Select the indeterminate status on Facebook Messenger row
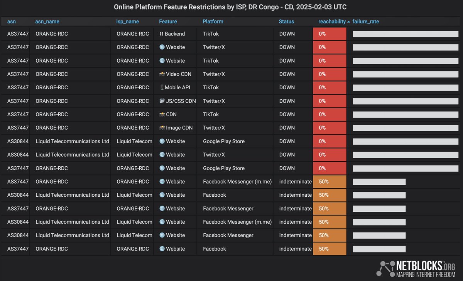 tap(296, 208)
